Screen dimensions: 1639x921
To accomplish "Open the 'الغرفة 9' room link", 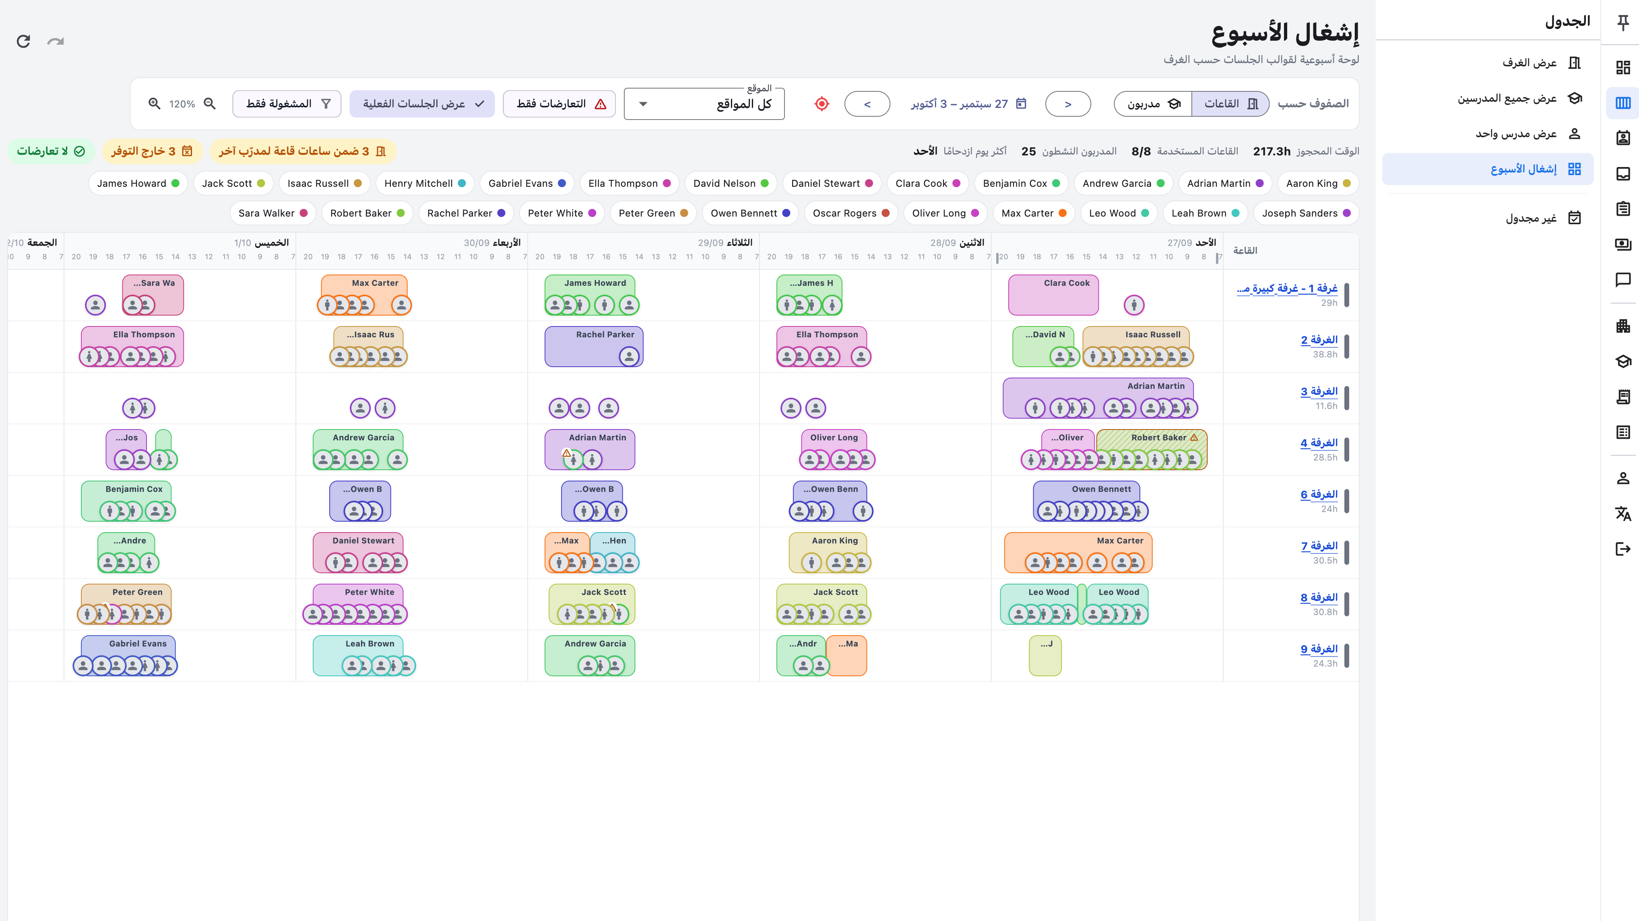I will point(1319,648).
